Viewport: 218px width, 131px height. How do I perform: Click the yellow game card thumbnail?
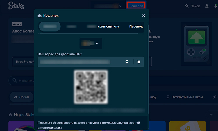[187, 126]
